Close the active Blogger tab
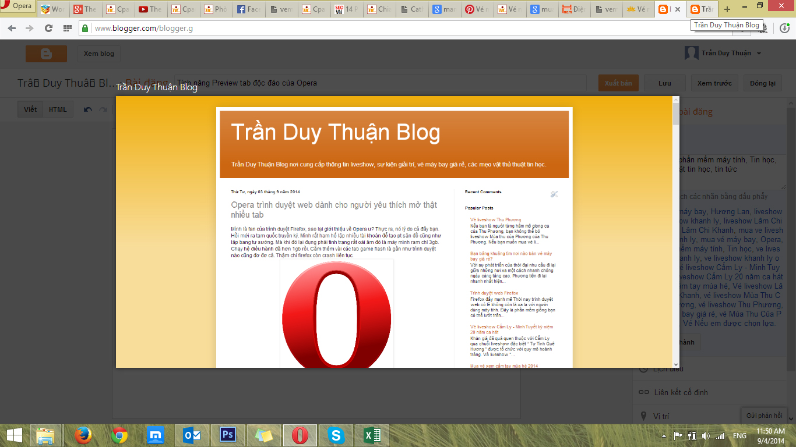Screen dimensions: 796x447 [x=677, y=9]
